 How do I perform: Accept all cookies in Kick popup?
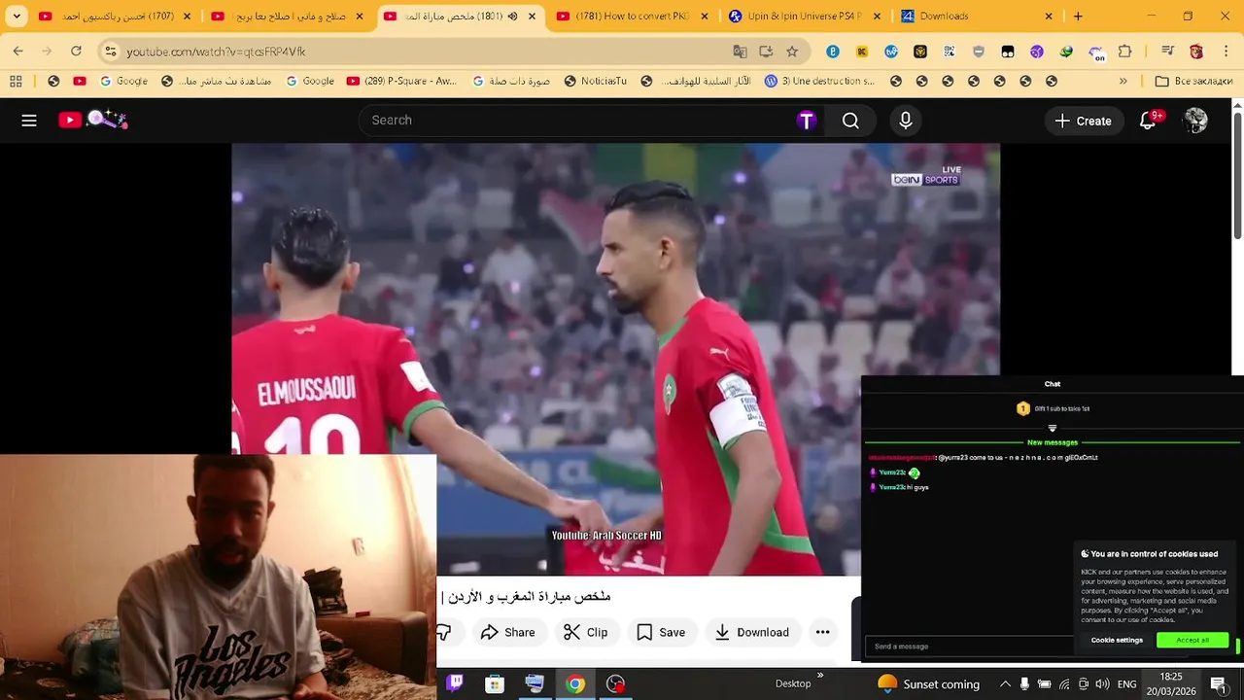click(1192, 640)
